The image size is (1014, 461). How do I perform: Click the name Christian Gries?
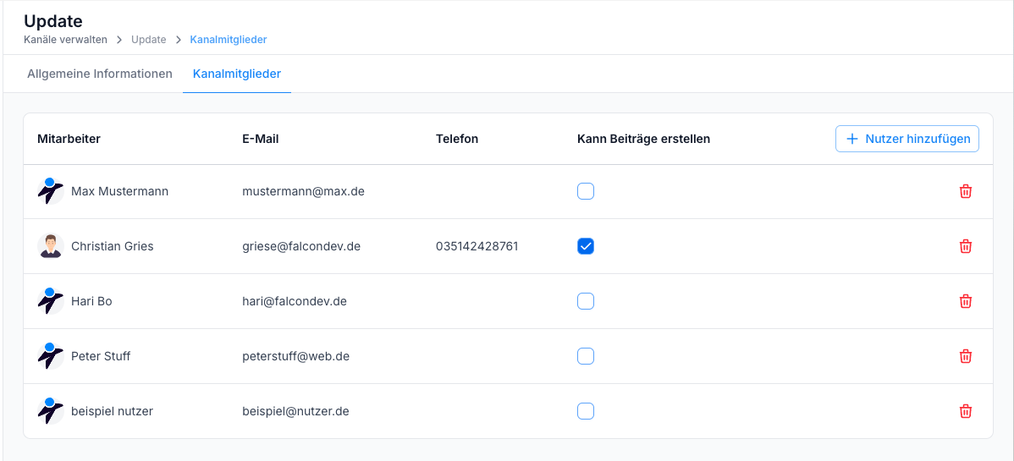pos(113,246)
